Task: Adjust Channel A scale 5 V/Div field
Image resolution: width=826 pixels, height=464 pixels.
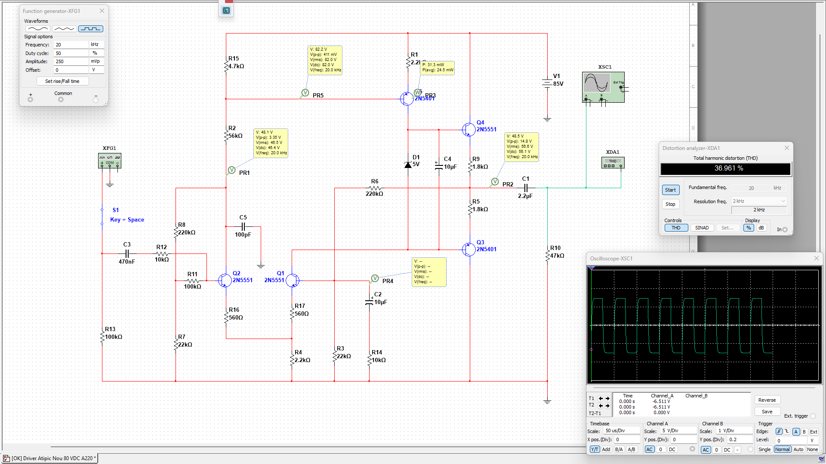Action: [x=678, y=431]
